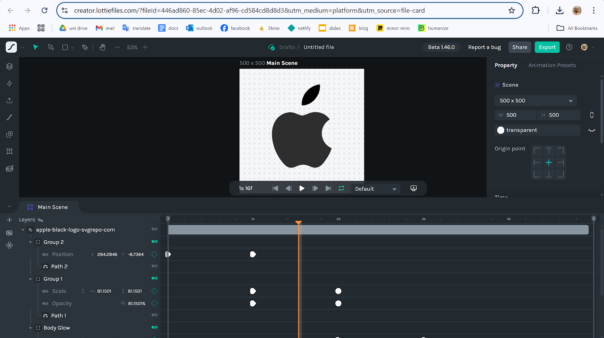Click the swap icon next to Layers
This screenshot has width=604, height=338.
point(40,220)
